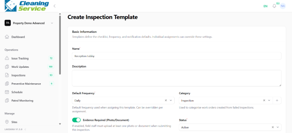Screen dimensions: 292x133
Task: Add new category with plus icon
Action: pos(277,101)
